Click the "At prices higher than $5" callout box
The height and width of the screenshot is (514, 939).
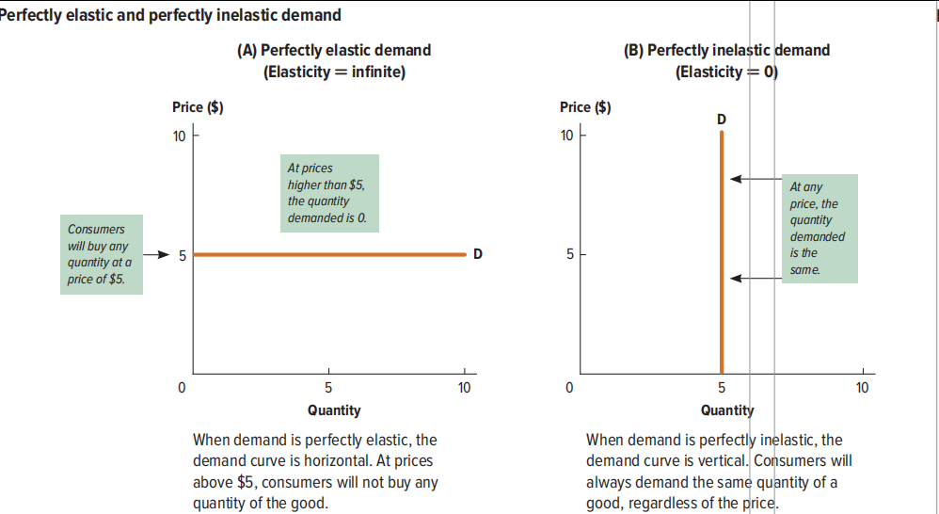click(331, 193)
